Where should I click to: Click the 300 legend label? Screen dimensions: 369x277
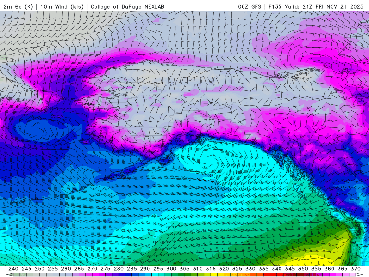click(x=171, y=269)
